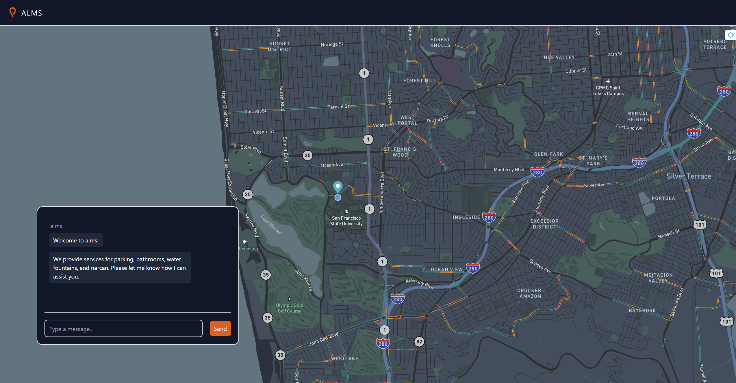This screenshot has width=736, height=383.
Task: Click the CPMC Saint Luke's hospital cross icon
Action: point(608,81)
